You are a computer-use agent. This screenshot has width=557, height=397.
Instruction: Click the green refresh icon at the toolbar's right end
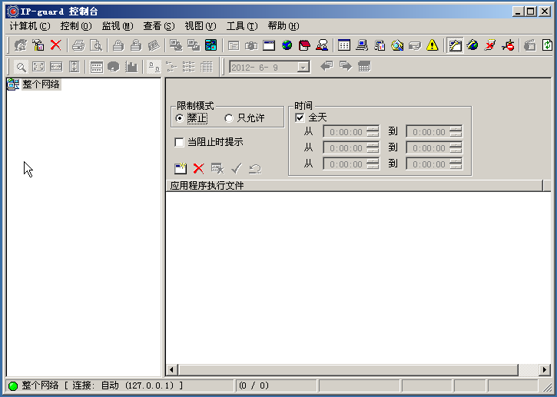546,45
